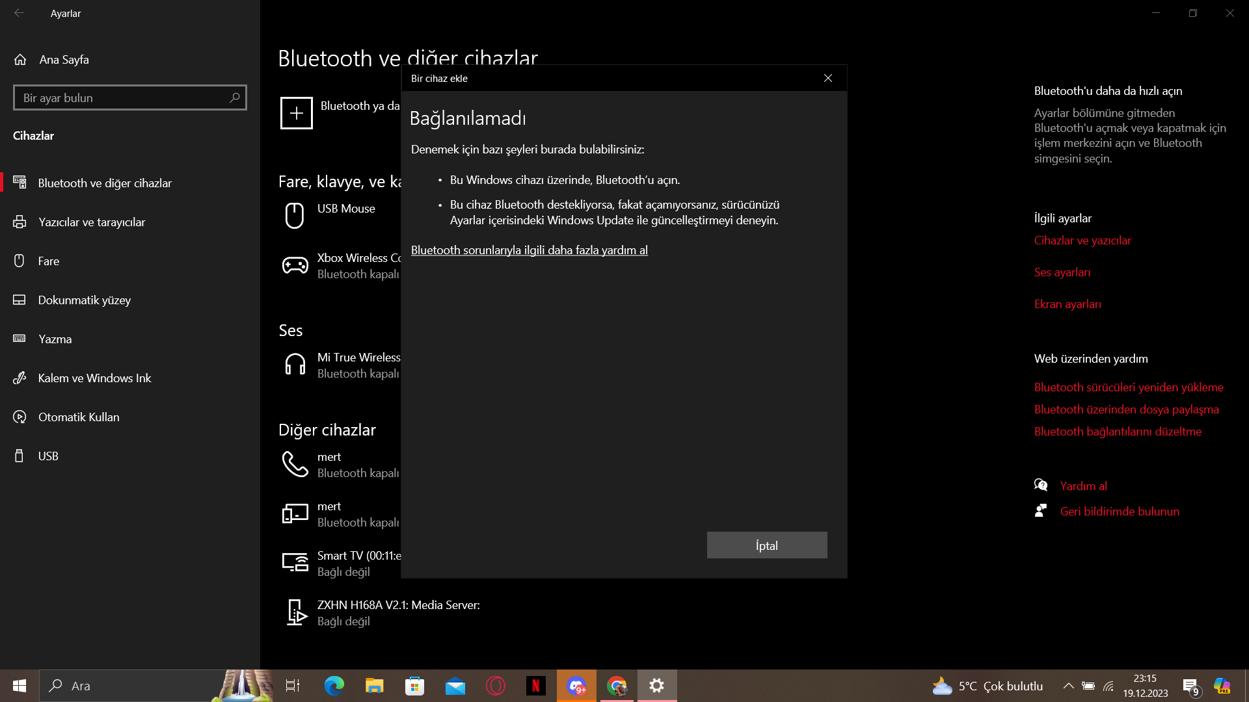This screenshot has width=1249, height=702.
Task: Open Yazıcılar ve tarayıcılar section
Action: pyautogui.click(x=92, y=222)
